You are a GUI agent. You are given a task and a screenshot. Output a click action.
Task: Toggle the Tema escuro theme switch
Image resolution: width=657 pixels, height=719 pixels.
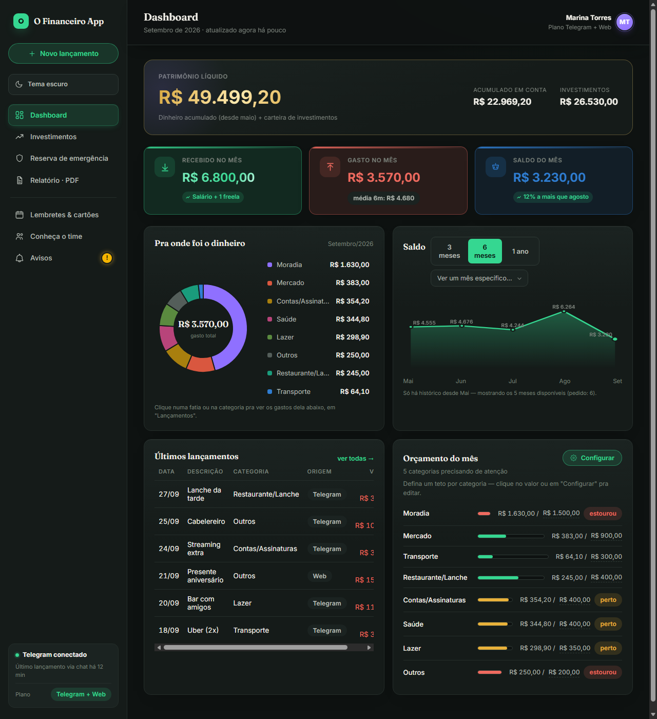pos(63,84)
